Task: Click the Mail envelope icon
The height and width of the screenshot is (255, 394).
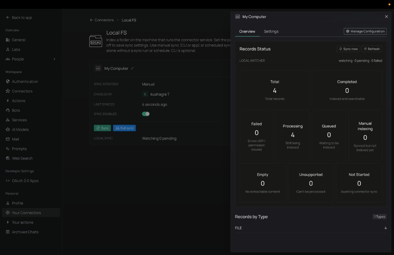Action: [x=8, y=139]
